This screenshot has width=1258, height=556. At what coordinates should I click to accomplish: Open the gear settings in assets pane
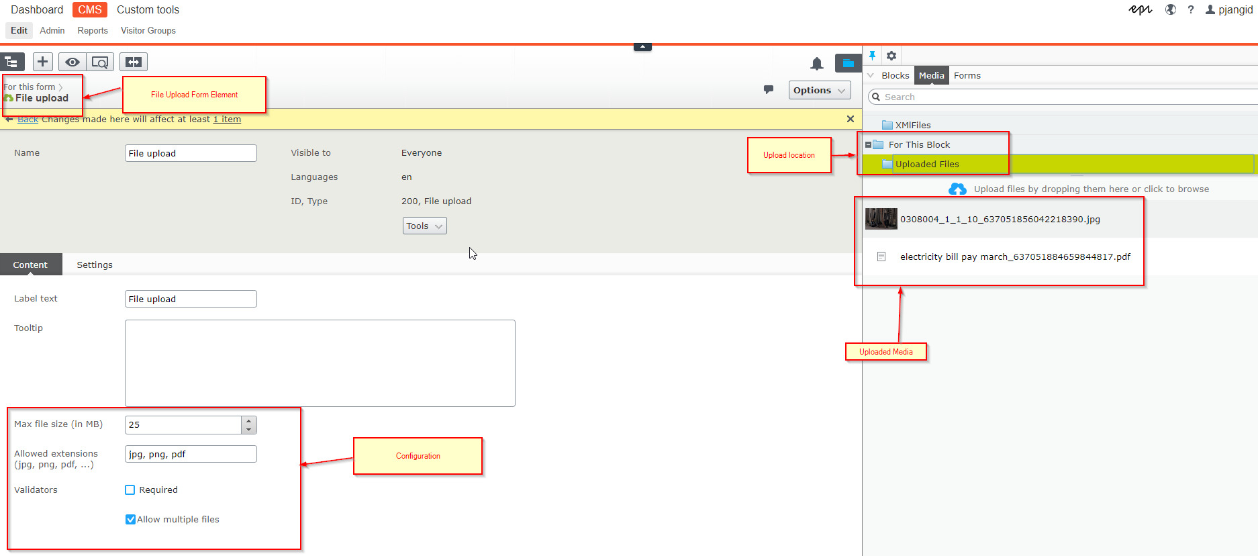pos(891,56)
